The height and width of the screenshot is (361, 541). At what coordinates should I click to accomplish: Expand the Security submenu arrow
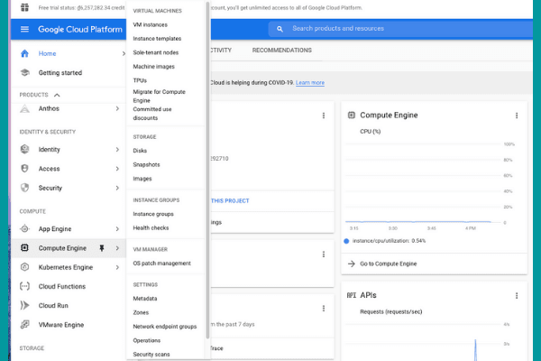coord(117,188)
